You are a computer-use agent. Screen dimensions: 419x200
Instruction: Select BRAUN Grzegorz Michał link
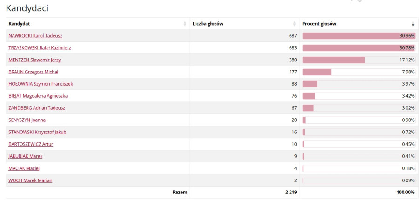click(x=33, y=72)
